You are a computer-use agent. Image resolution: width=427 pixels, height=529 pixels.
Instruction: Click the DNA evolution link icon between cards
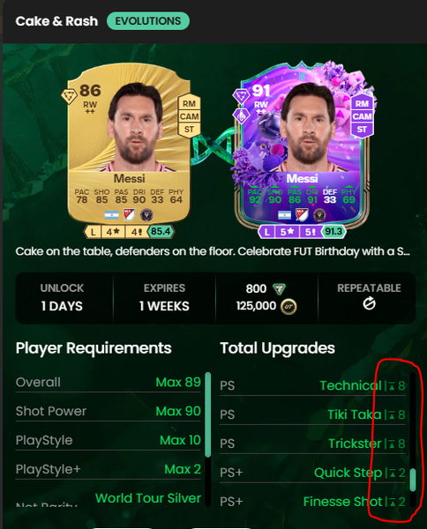[213, 145]
